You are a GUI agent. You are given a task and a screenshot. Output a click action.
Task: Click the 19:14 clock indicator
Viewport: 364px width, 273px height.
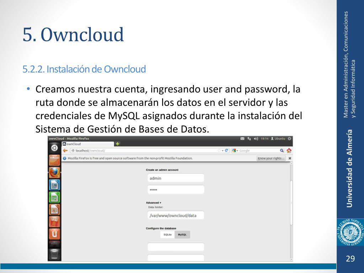[264, 139]
